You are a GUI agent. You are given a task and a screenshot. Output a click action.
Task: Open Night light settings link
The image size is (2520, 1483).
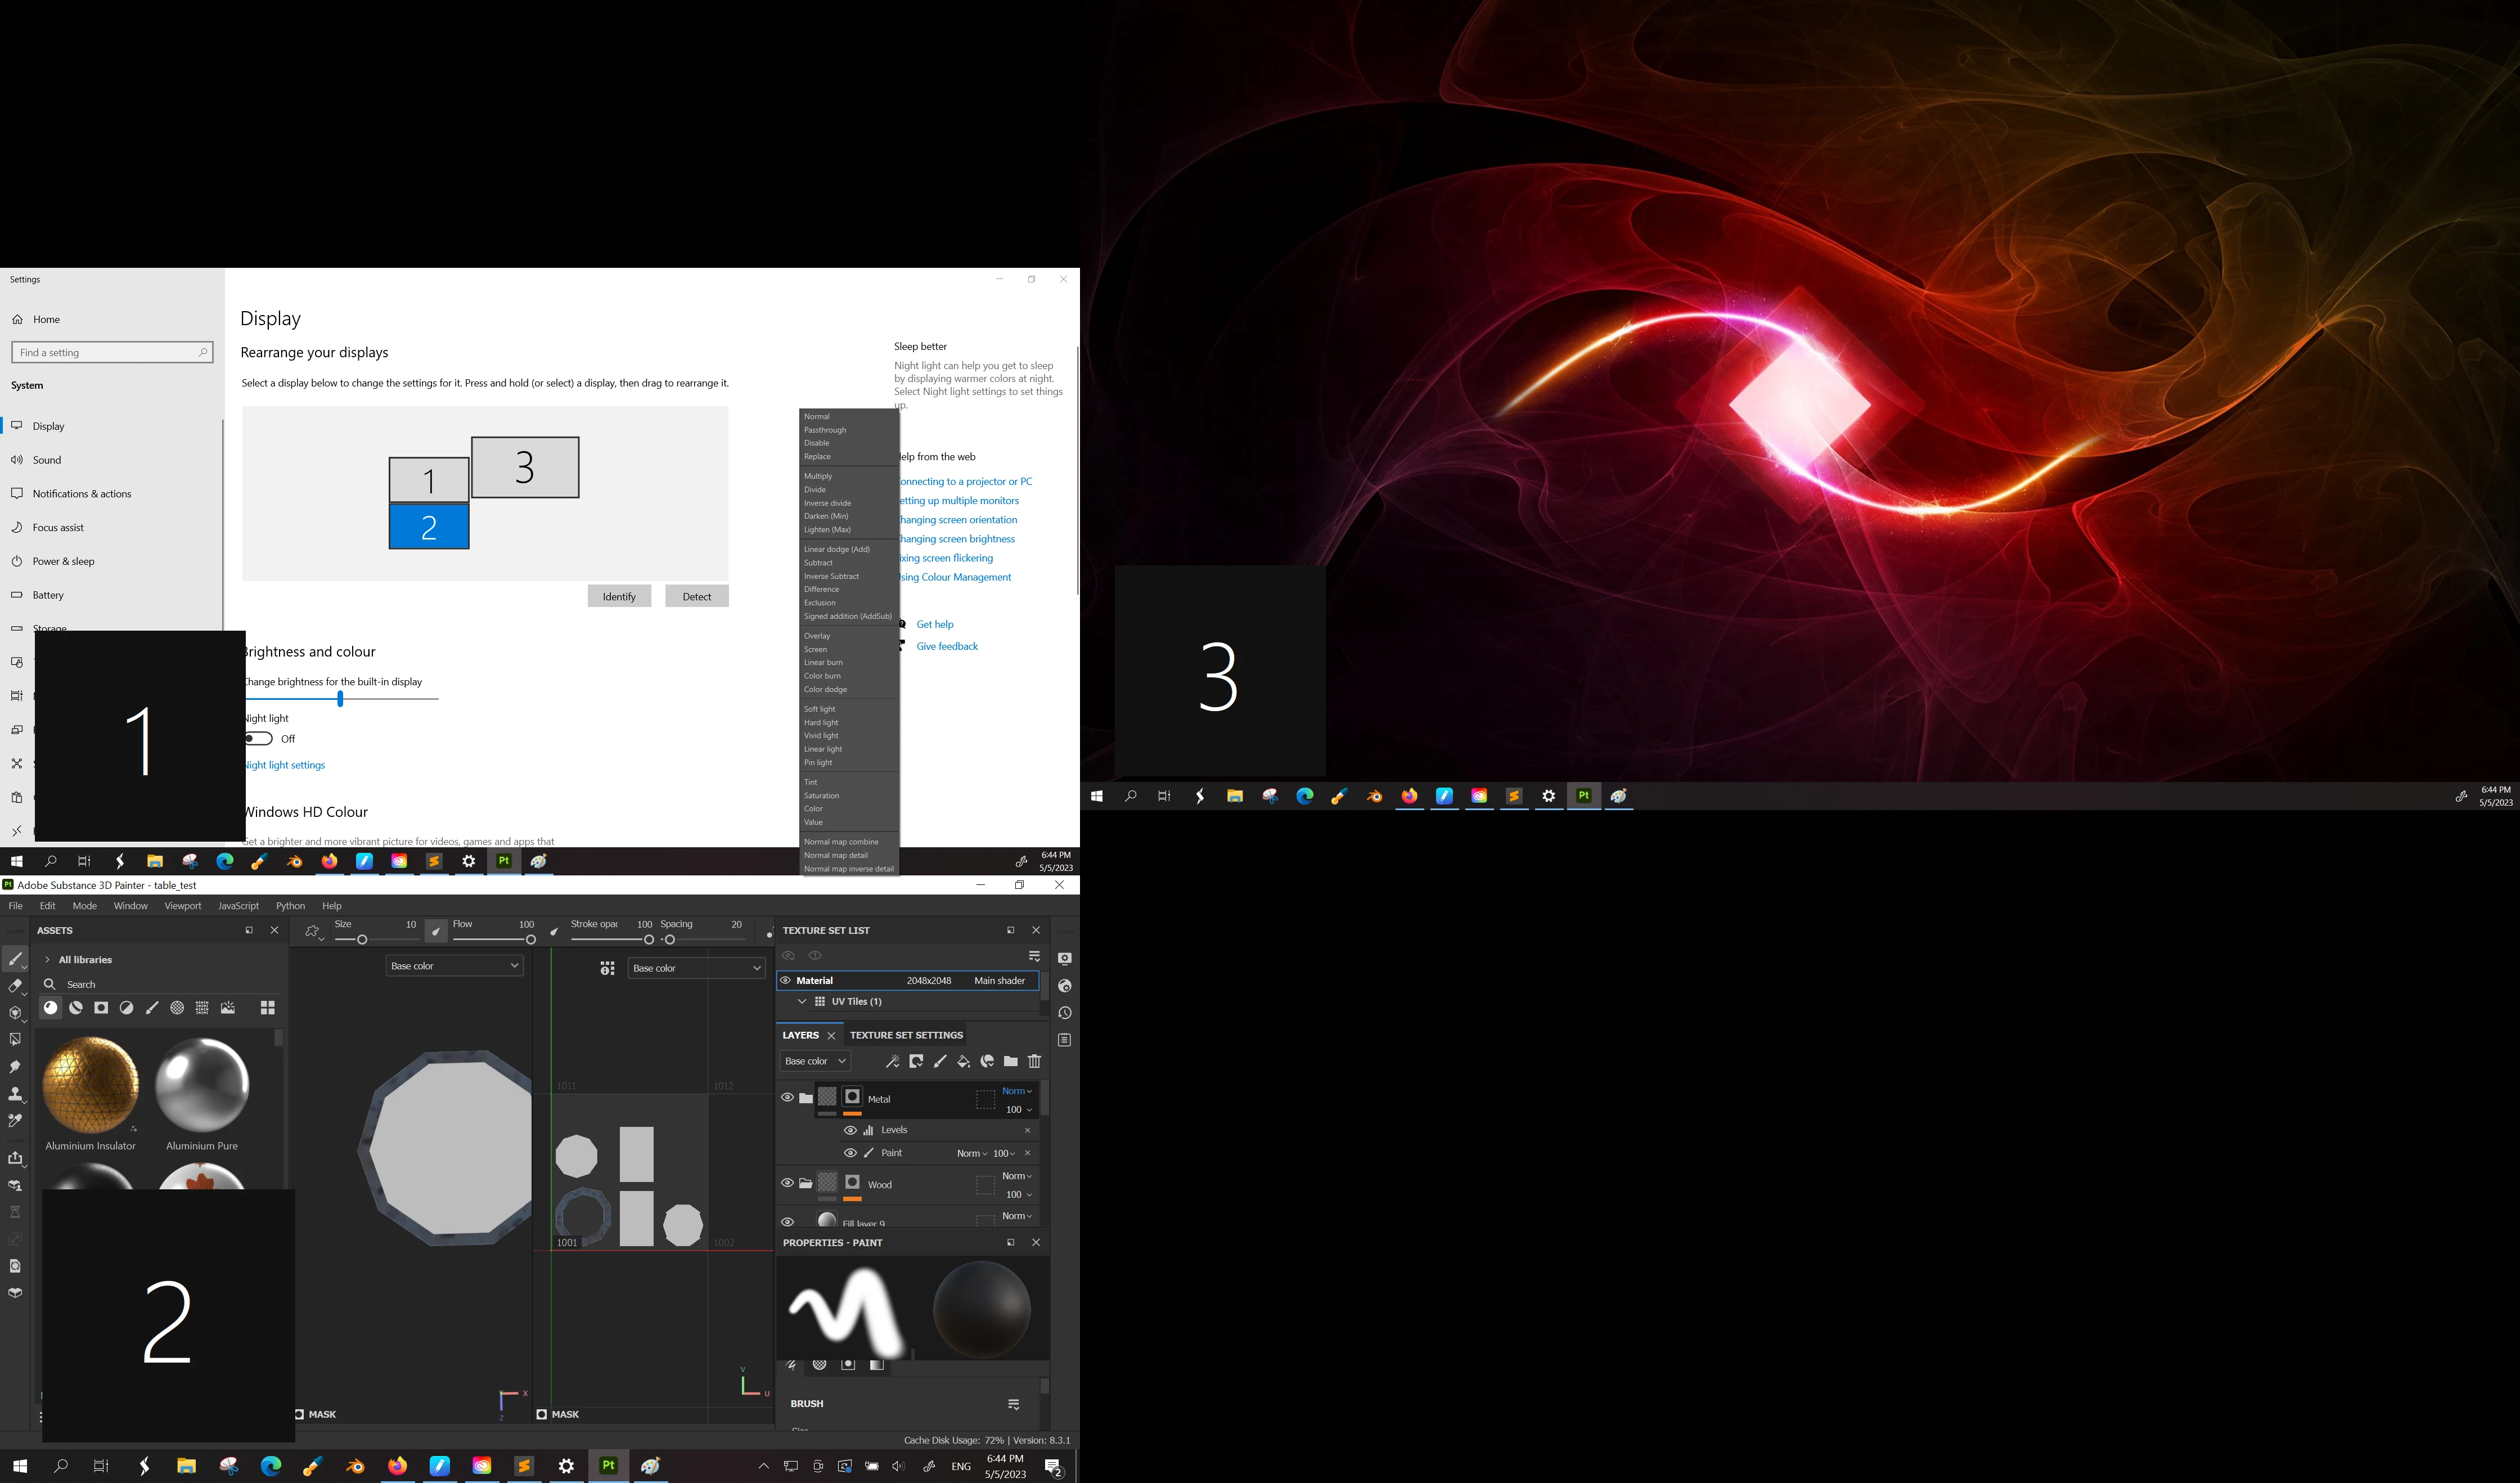[286, 765]
